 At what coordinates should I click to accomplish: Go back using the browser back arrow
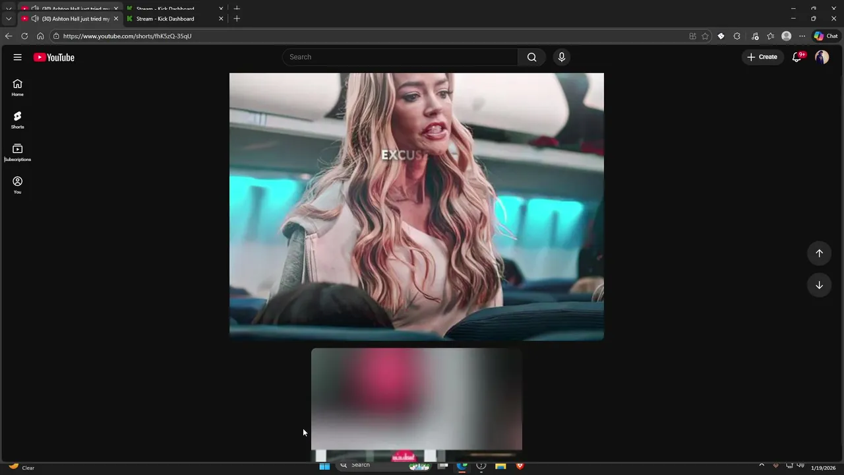click(9, 36)
